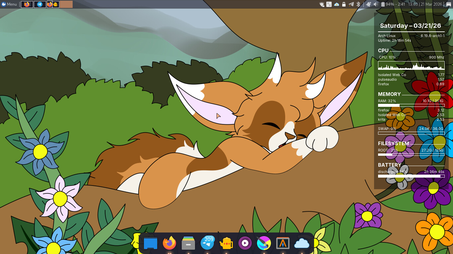Image resolution: width=453 pixels, height=254 pixels.
Task: Launch Krita from the dock
Action: point(264,243)
